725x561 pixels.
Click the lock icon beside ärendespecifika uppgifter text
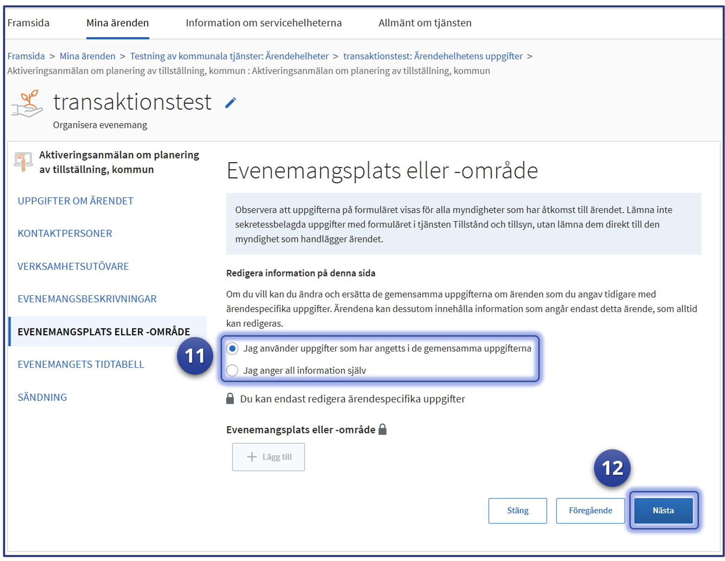point(230,399)
